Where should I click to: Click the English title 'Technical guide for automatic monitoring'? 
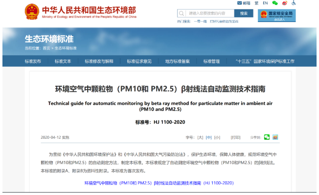pyautogui.click(x=160, y=106)
